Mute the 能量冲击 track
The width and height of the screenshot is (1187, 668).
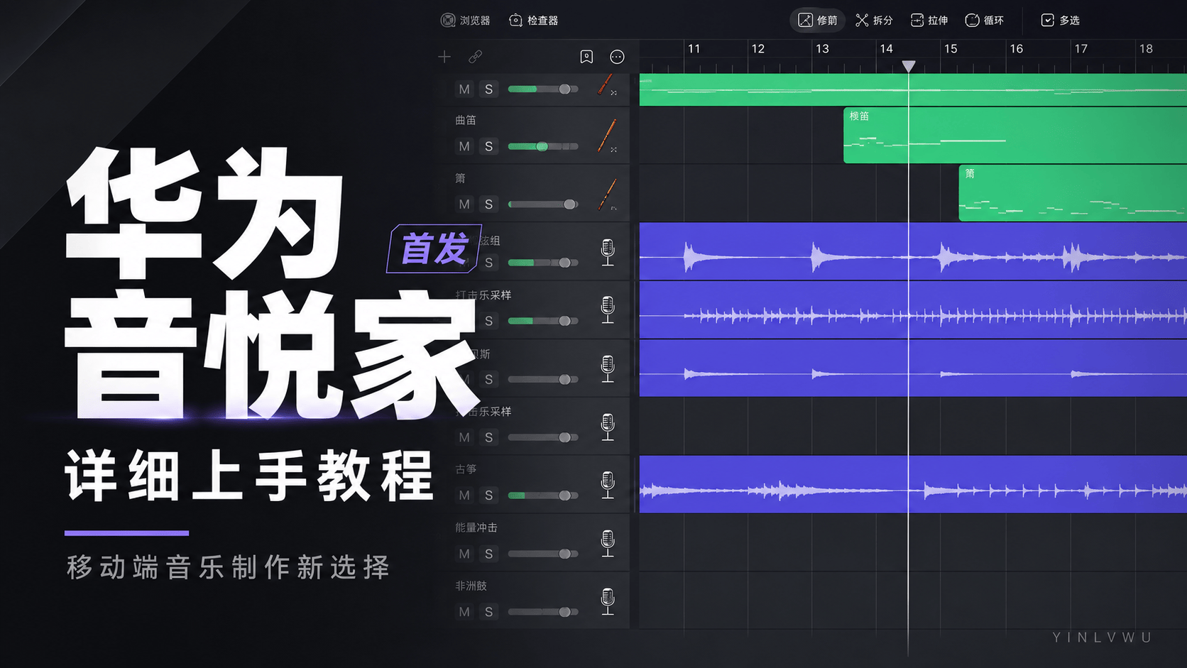point(464,554)
